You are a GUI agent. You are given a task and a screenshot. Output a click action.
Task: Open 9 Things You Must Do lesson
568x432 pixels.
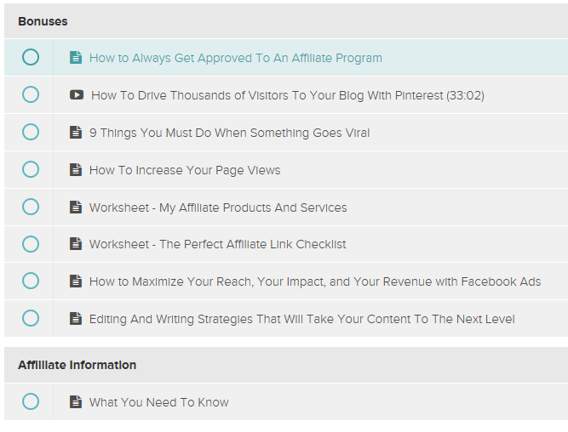[229, 133]
